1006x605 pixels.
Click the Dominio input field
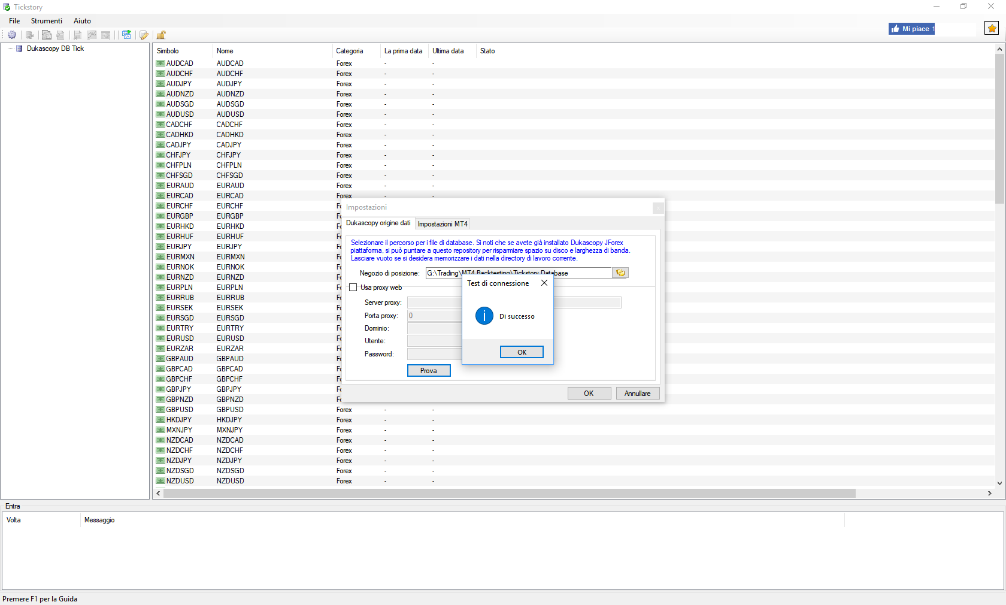(435, 328)
